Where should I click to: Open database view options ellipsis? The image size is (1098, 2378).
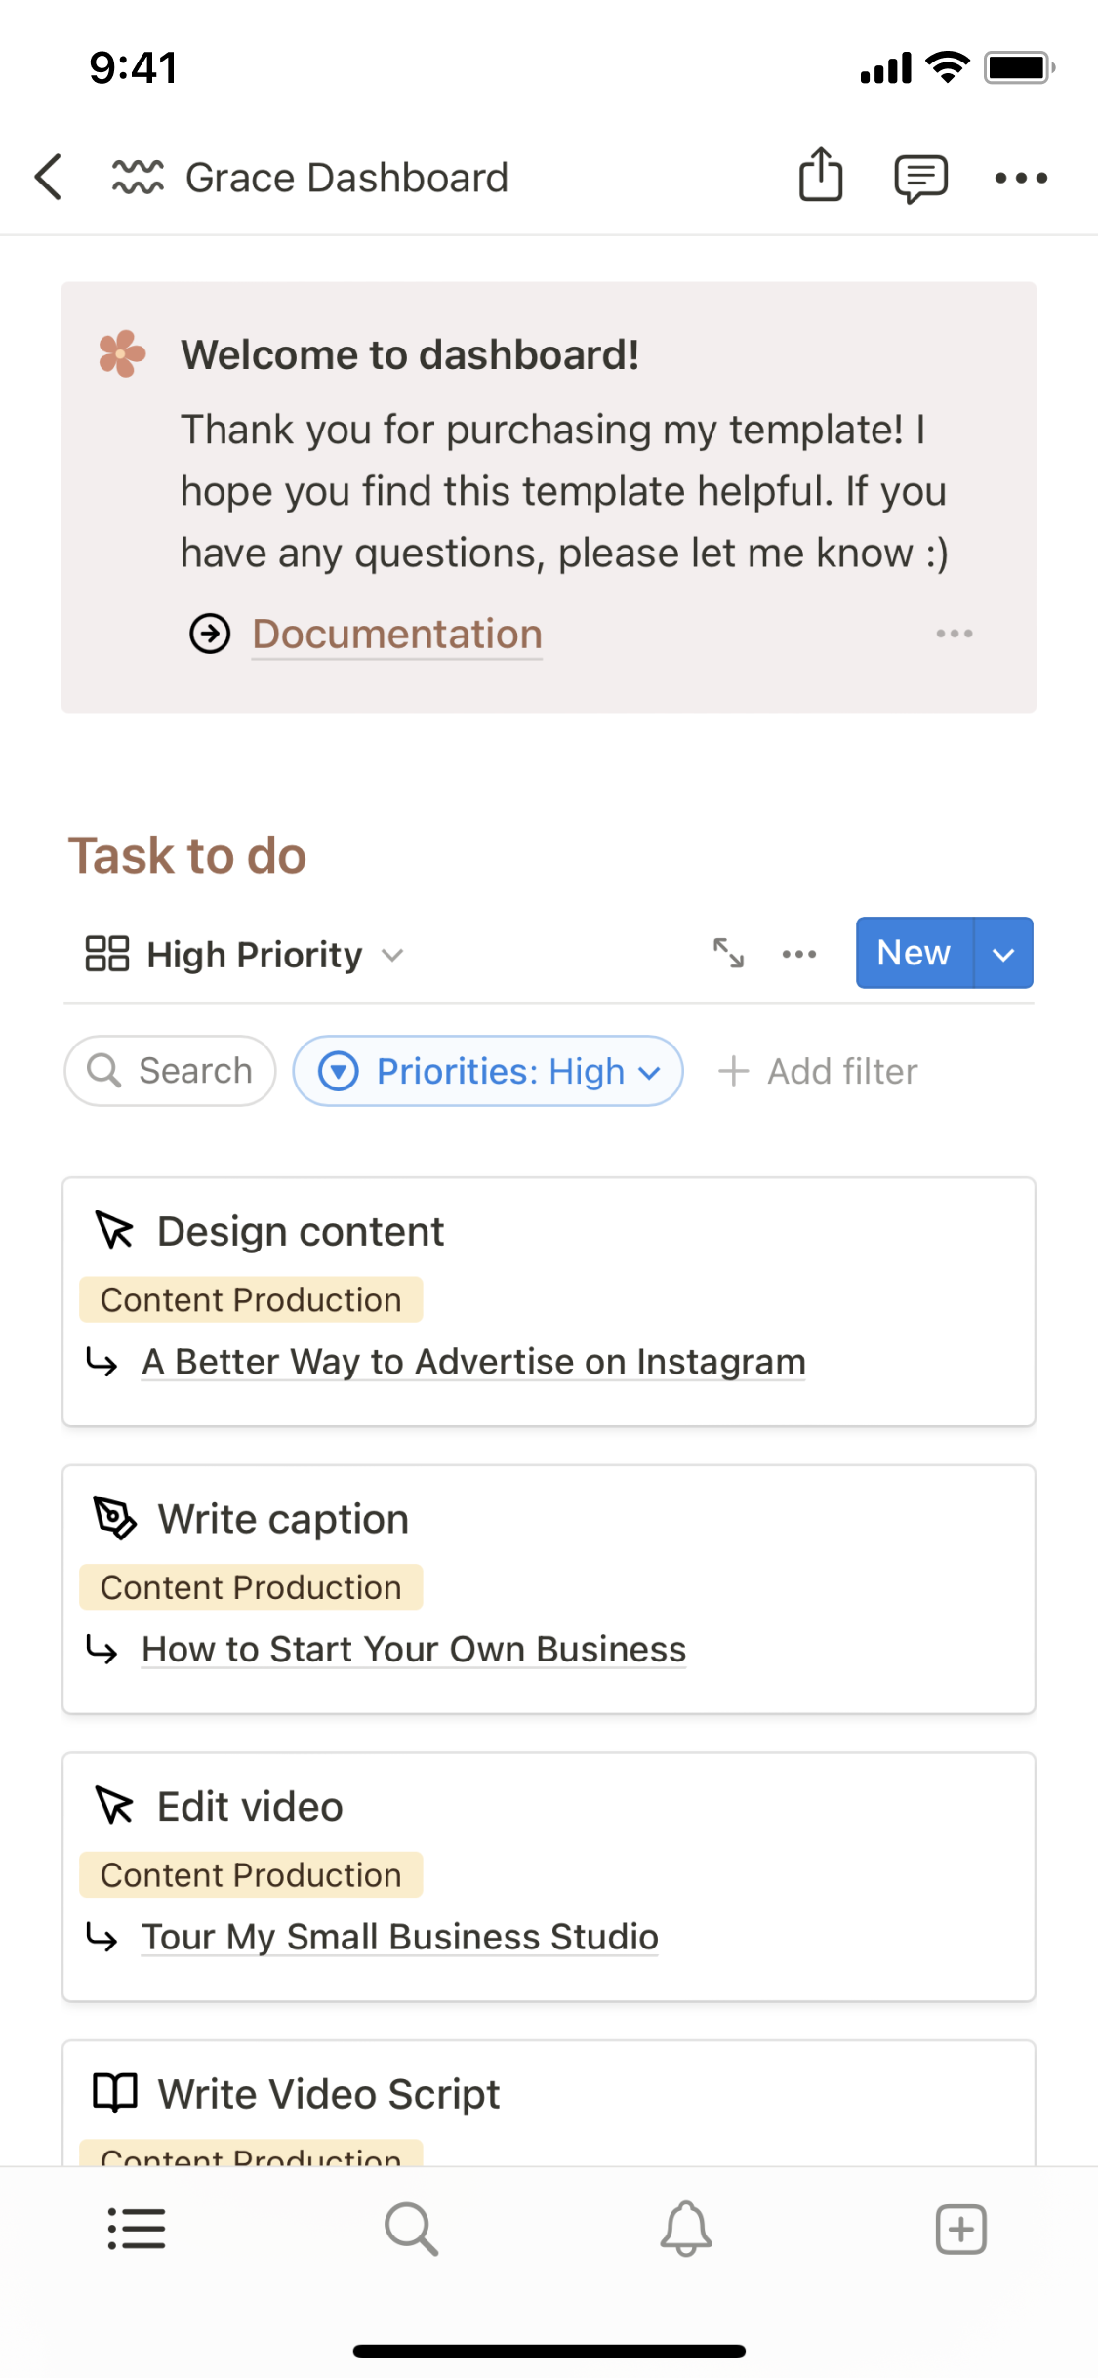(x=799, y=954)
